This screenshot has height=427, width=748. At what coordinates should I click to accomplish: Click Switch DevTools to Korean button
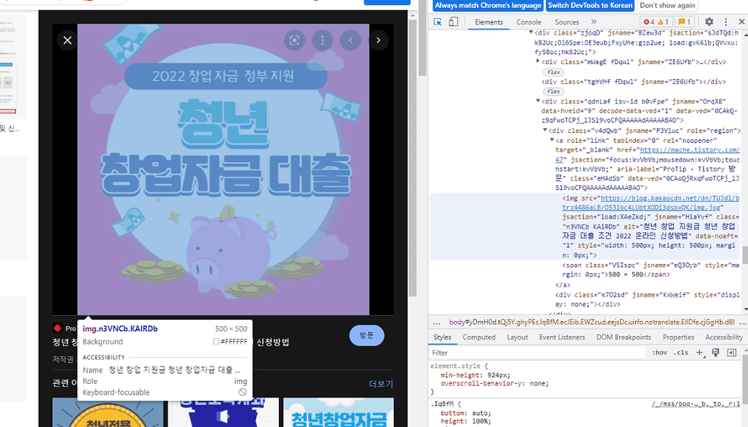(x=590, y=5)
